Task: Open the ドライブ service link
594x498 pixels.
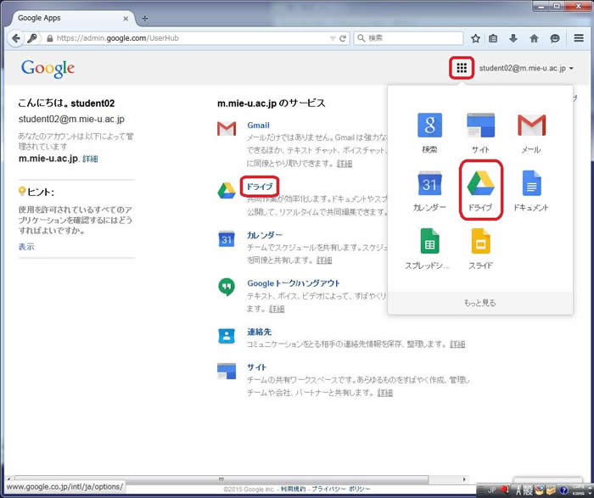Action: [260, 187]
